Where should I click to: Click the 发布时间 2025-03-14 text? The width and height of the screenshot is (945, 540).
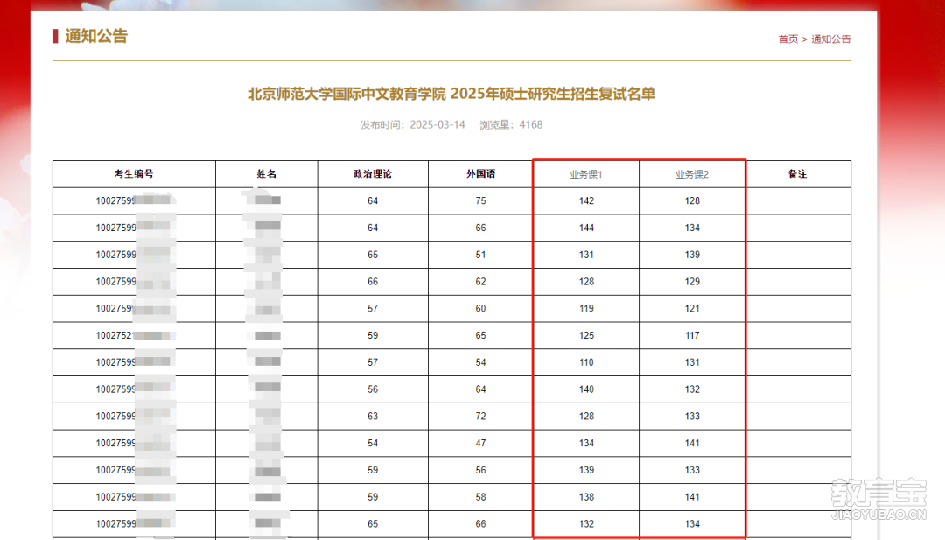click(413, 125)
